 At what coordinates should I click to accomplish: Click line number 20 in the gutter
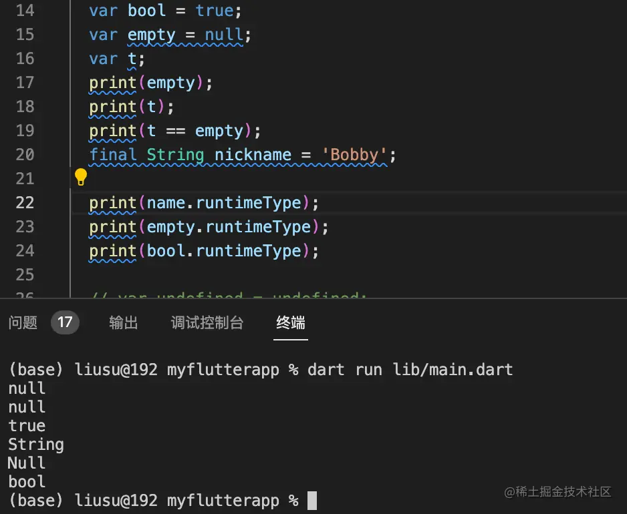(25, 155)
